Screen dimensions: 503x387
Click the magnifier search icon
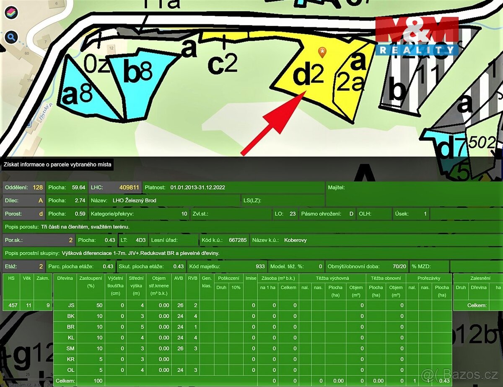(x=11, y=37)
